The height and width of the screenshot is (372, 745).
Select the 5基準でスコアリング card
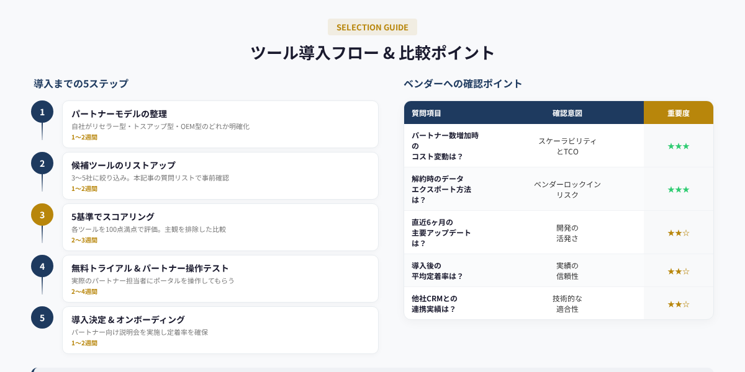[220, 227]
